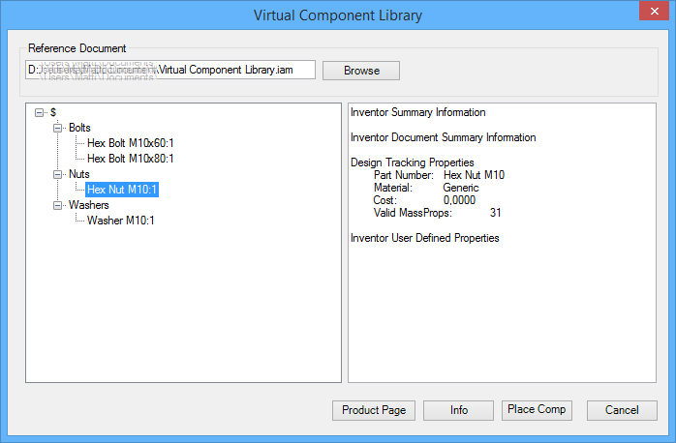The image size is (676, 443).
Task: Browse for a reference document
Action: 360,71
